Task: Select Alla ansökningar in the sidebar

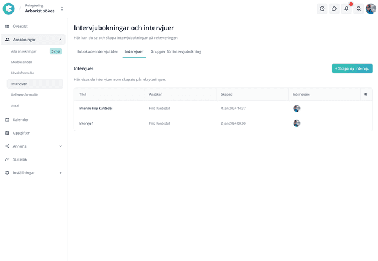Action: pyautogui.click(x=24, y=51)
